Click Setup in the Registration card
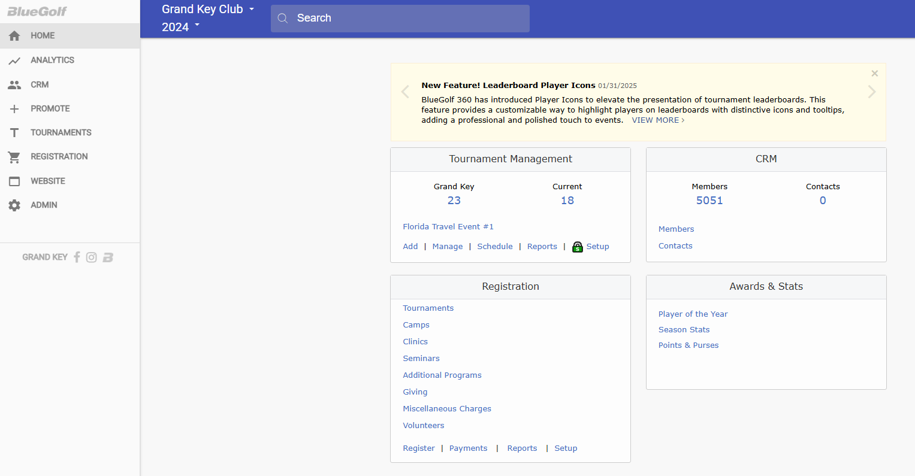This screenshot has height=476, width=915. pyautogui.click(x=566, y=448)
